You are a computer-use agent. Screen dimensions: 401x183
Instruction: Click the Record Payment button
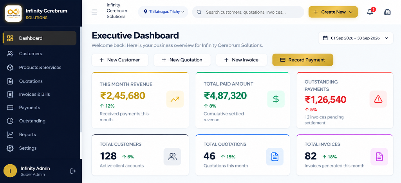[303, 60]
